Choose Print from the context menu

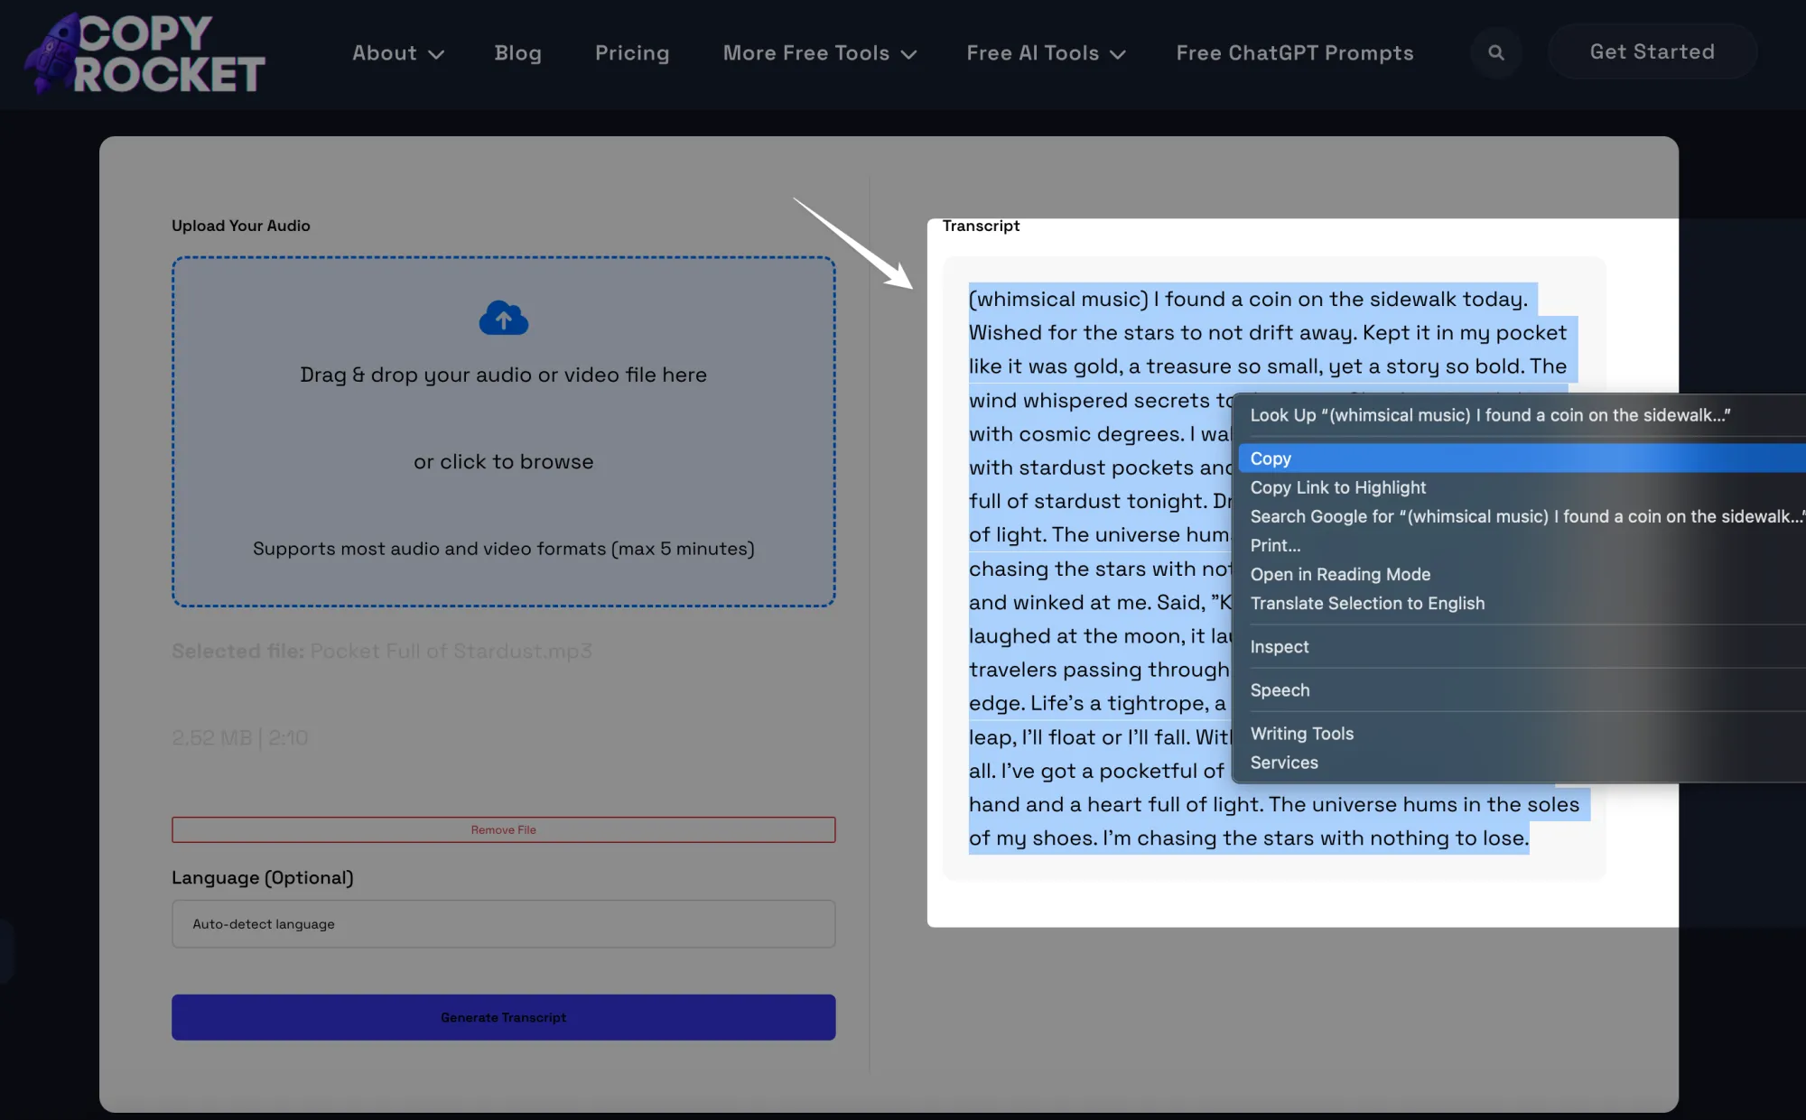1275,545
